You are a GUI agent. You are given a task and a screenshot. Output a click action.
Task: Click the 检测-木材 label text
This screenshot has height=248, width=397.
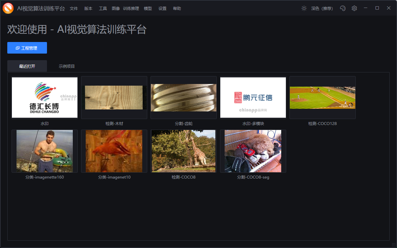click(x=114, y=124)
